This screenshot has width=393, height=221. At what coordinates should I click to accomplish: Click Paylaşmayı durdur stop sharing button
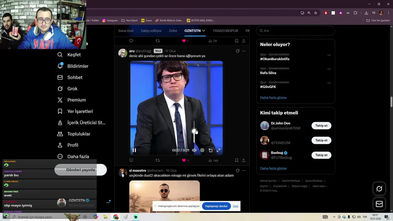216,206
